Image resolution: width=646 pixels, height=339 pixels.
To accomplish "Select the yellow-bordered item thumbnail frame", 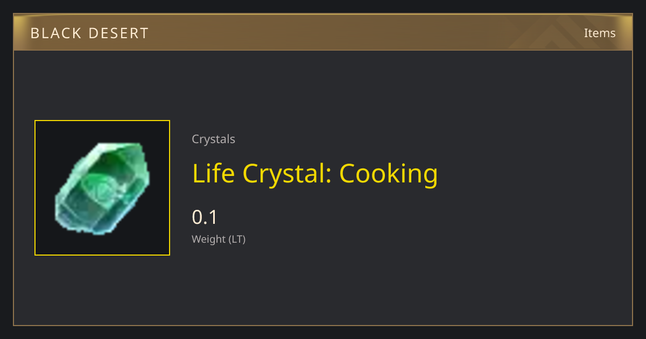I will pyautogui.click(x=102, y=188).
